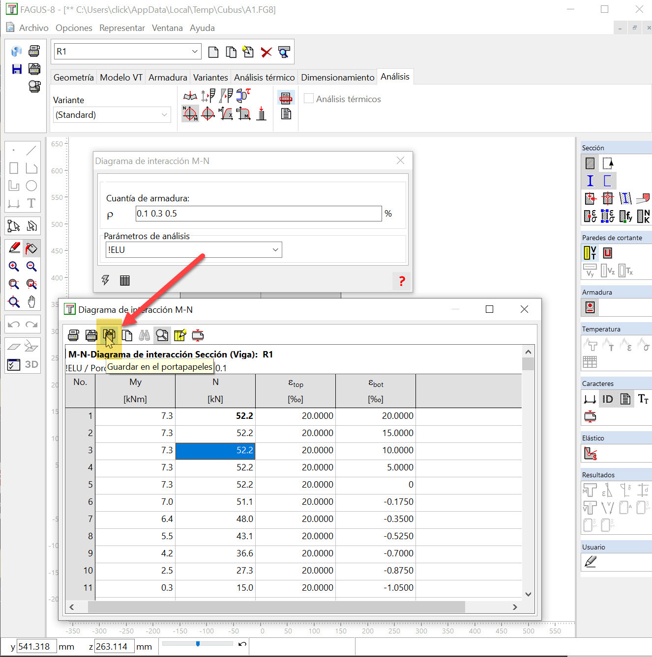
Task: Click the save to clipboard icon
Action: [109, 335]
